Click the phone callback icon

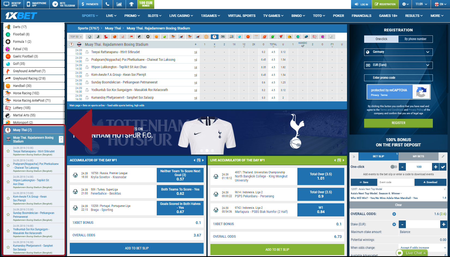[x=107, y=4]
